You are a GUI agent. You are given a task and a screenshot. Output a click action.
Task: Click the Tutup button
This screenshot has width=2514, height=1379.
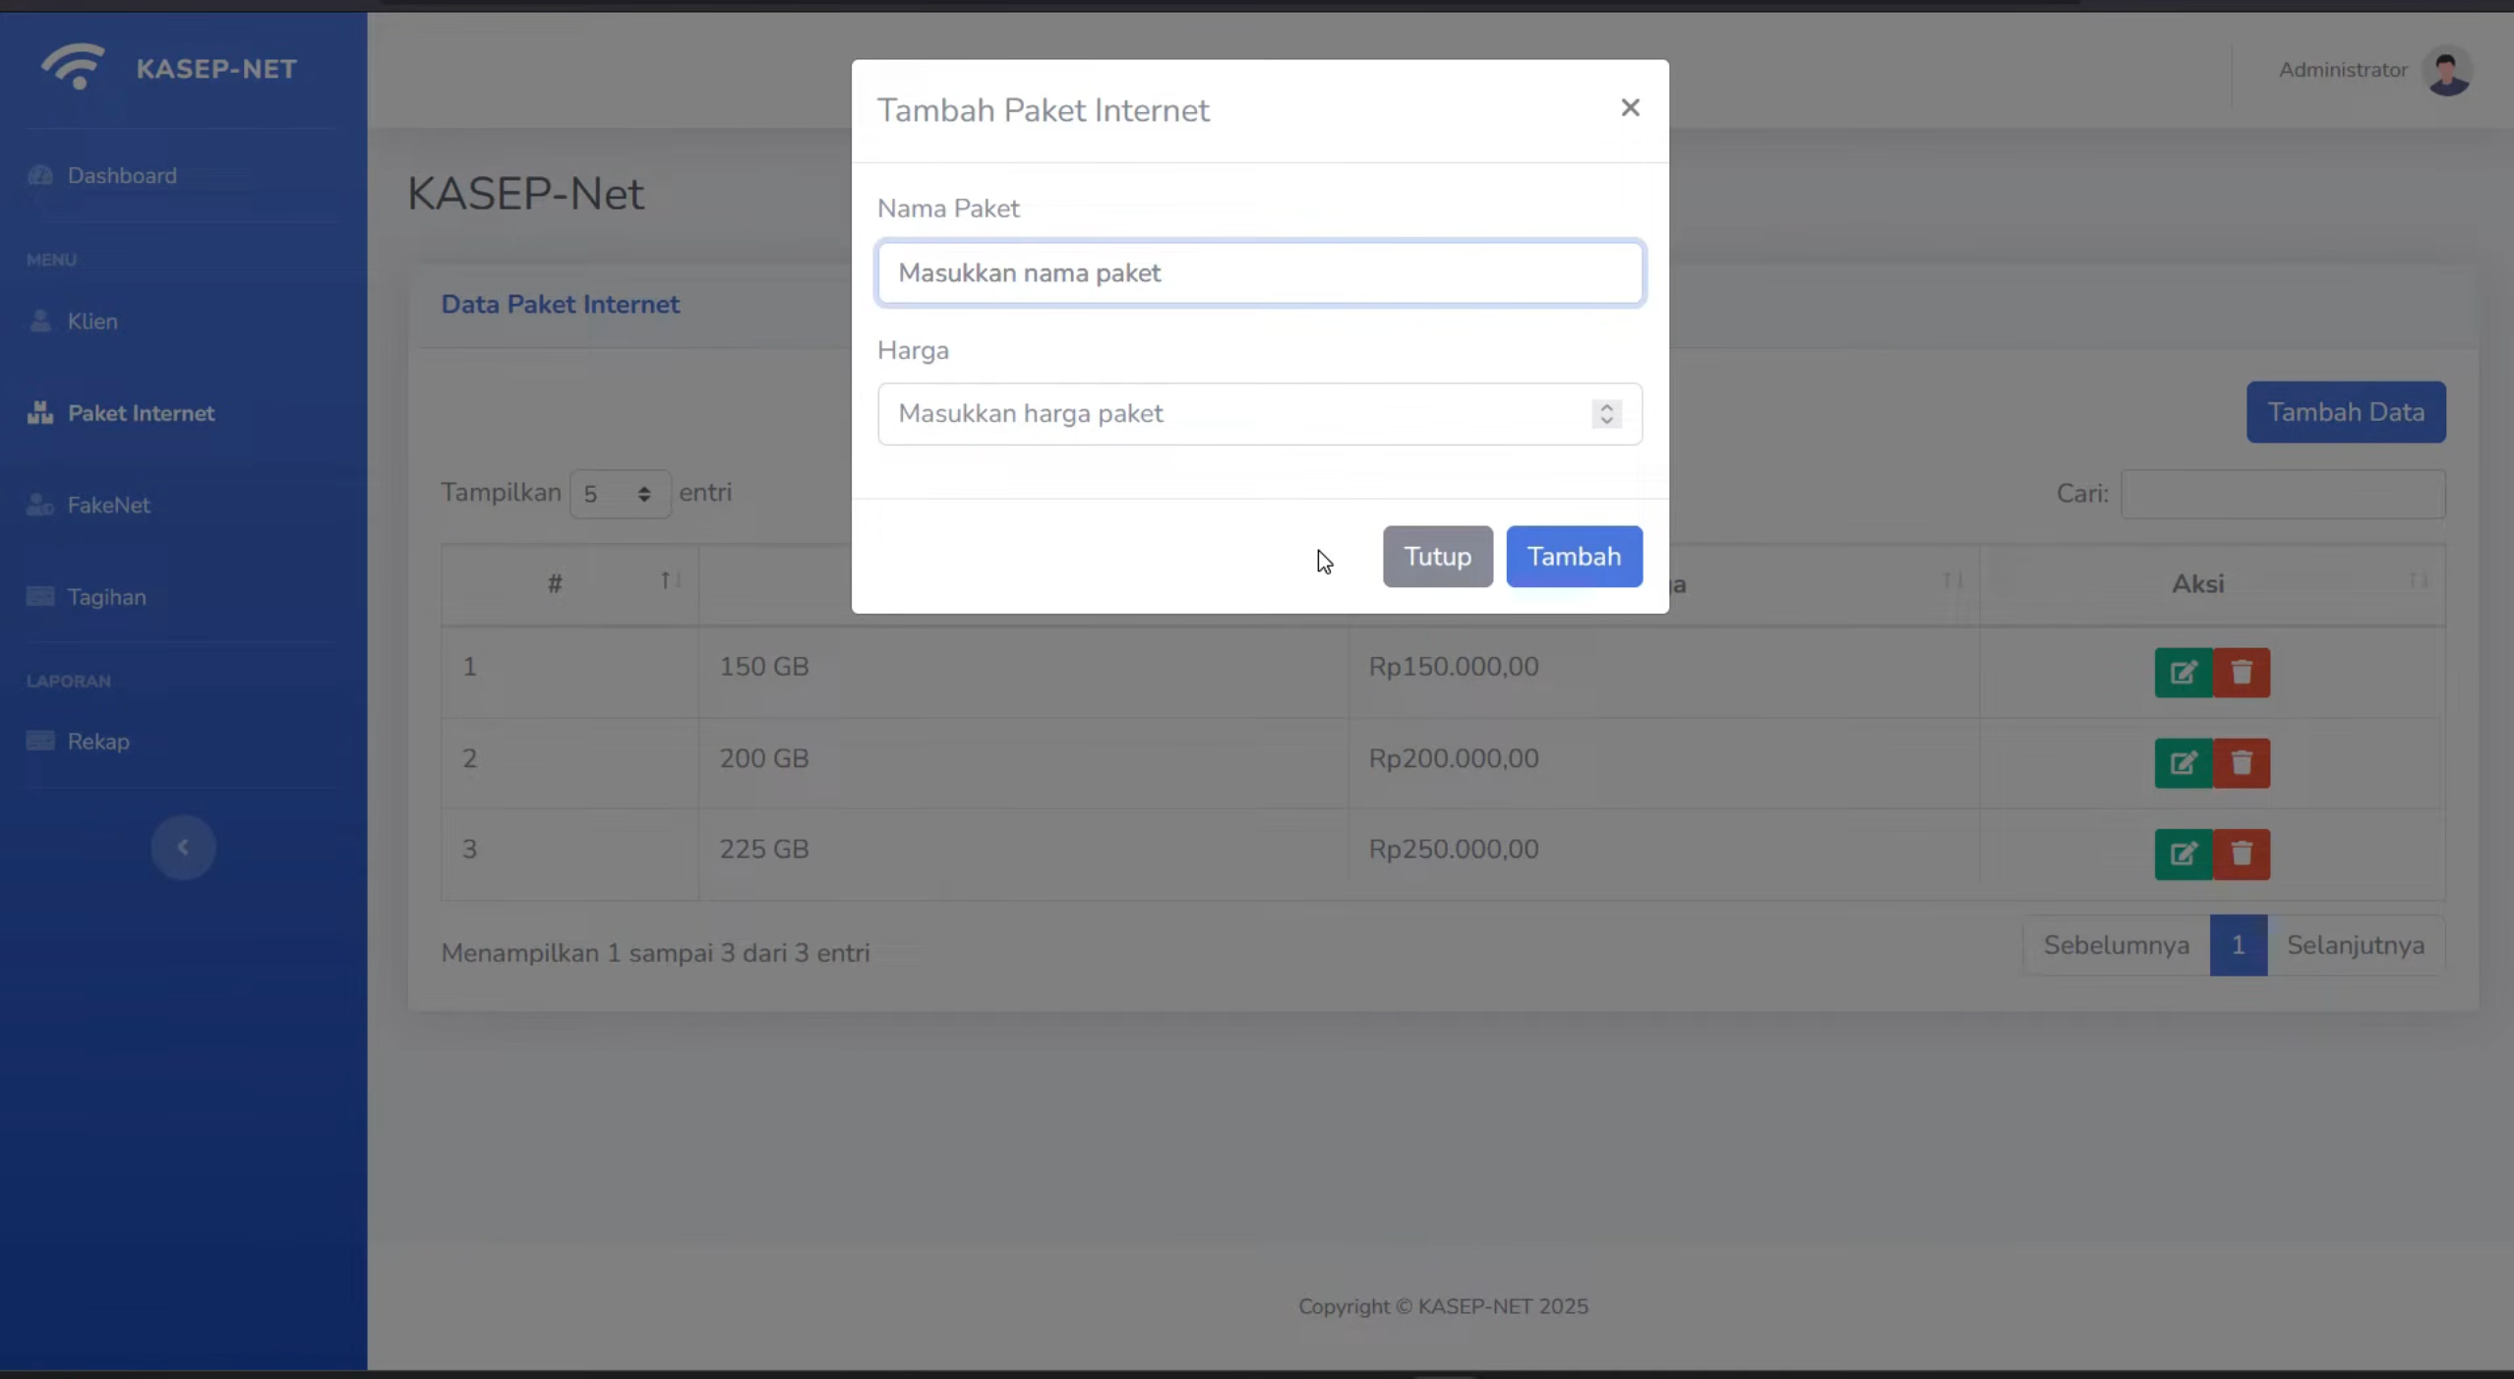coord(1437,557)
